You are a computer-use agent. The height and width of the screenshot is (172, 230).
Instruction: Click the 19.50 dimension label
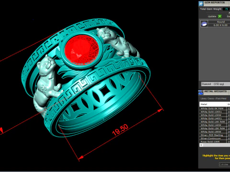pyautogui.click(x=120, y=129)
